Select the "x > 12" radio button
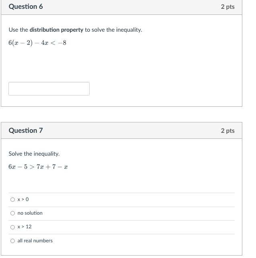 [12, 227]
